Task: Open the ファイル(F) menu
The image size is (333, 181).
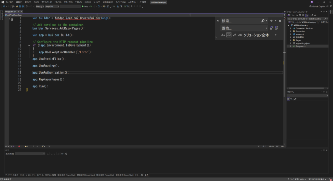Action: click(9, 2)
